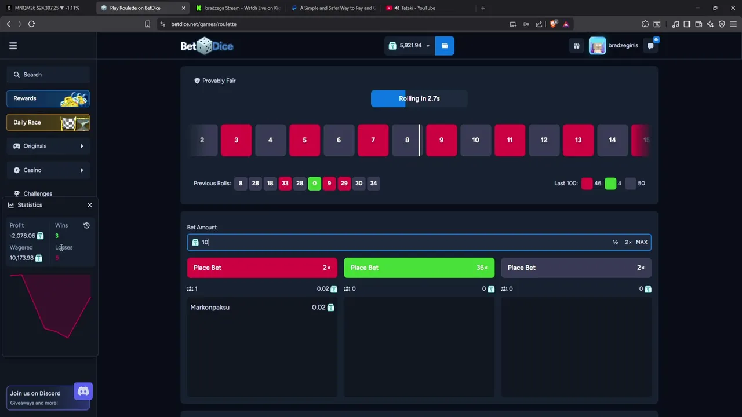Click Markonpaksu in the red bet list
The width and height of the screenshot is (742, 417).
point(210,308)
